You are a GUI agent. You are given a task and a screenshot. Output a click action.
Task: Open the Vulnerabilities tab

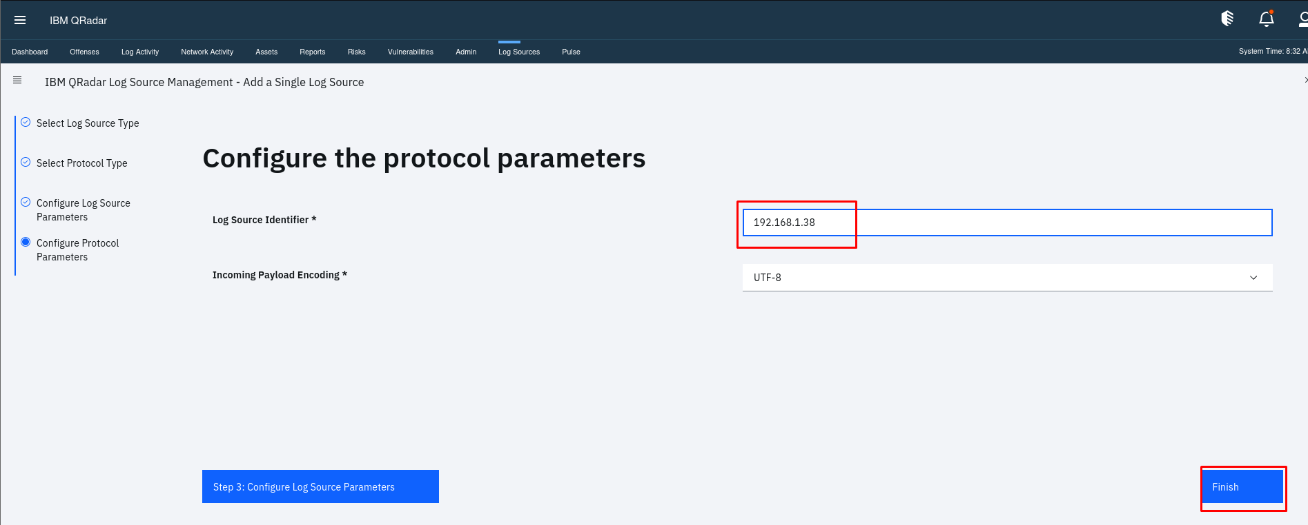(x=411, y=52)
